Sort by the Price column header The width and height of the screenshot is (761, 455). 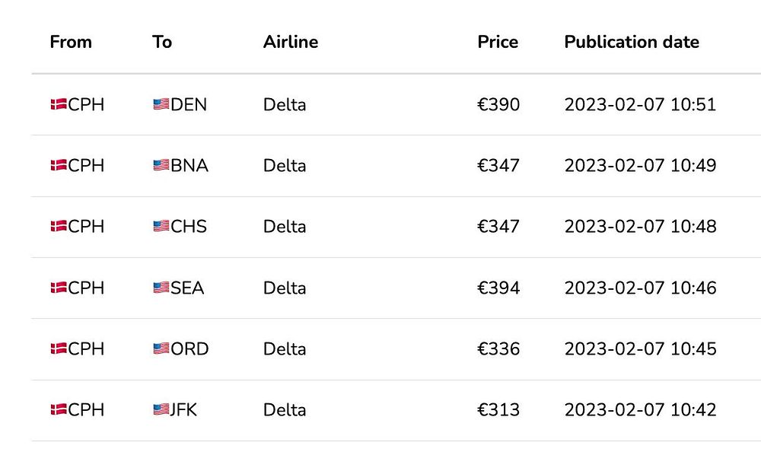pyautogui.click(x=498, y=42)
